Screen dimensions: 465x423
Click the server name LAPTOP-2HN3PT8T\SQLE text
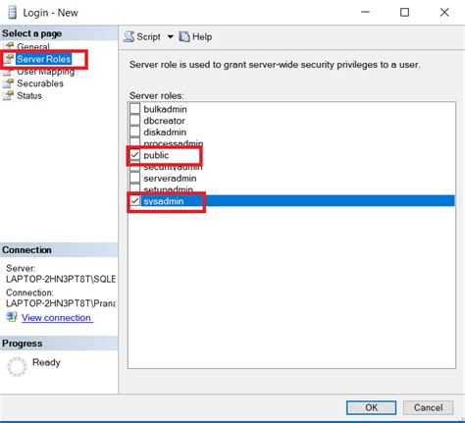pos(61,279)
